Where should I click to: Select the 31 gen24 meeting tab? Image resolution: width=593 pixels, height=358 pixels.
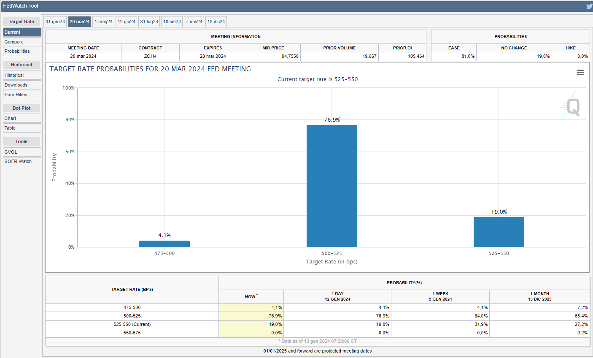[55, 22]
